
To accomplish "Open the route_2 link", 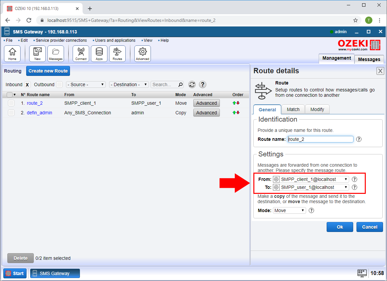I will (35, 103).
